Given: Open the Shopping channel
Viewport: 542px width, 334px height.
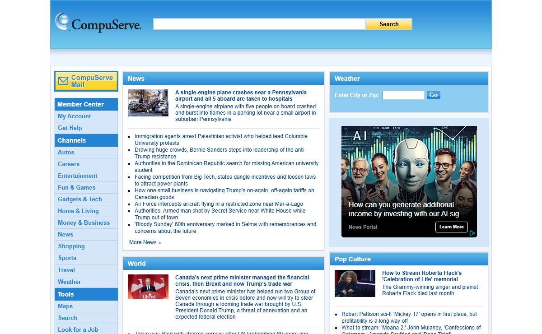Looking at the screenshot, I should pos(71,246).
